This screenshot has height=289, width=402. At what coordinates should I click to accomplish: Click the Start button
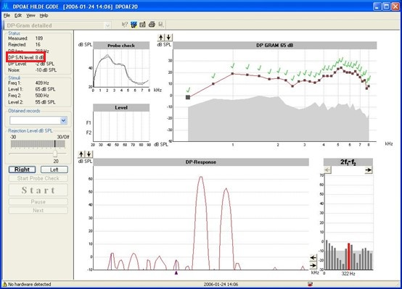[x=38, y=190]
